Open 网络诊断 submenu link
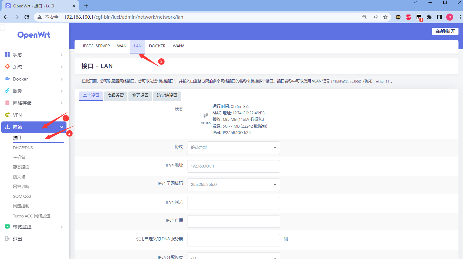The width and height of the screenshot is (463, 259). coord(21,187)
